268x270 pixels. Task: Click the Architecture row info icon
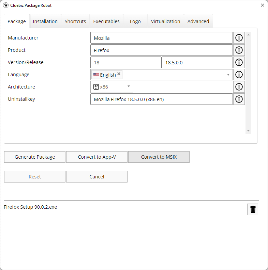tap(239, 87)
